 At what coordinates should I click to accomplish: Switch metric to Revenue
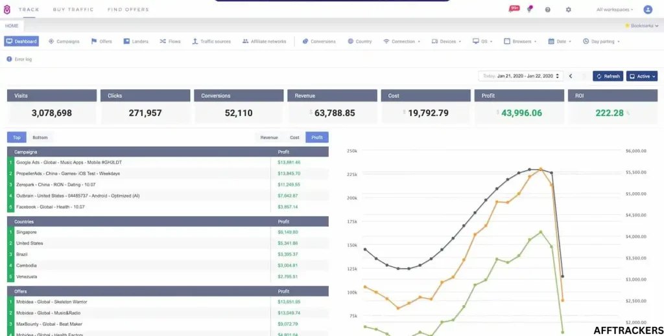pyautogui.click(x=269, y=137)
